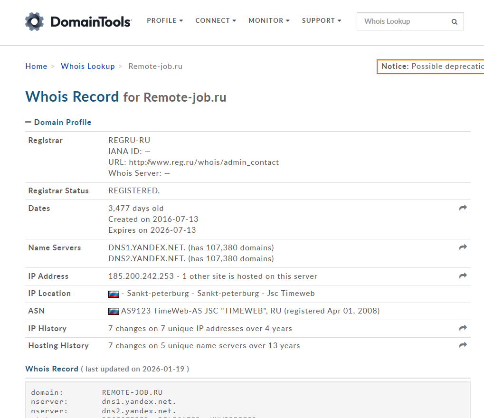
Task: Click the Russian flag in ASN row
Action: tap(114, 311)
